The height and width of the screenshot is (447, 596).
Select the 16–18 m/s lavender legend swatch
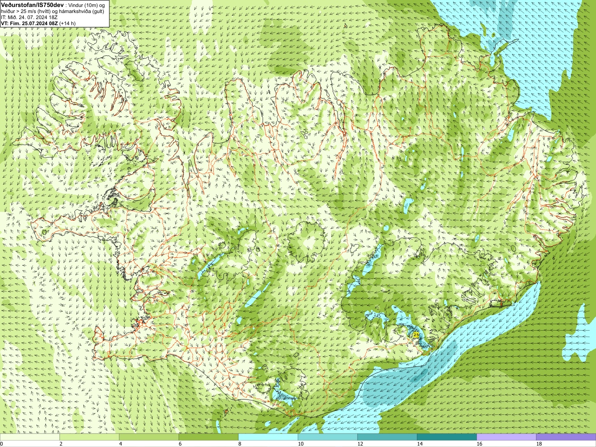[x=507, y=437]
